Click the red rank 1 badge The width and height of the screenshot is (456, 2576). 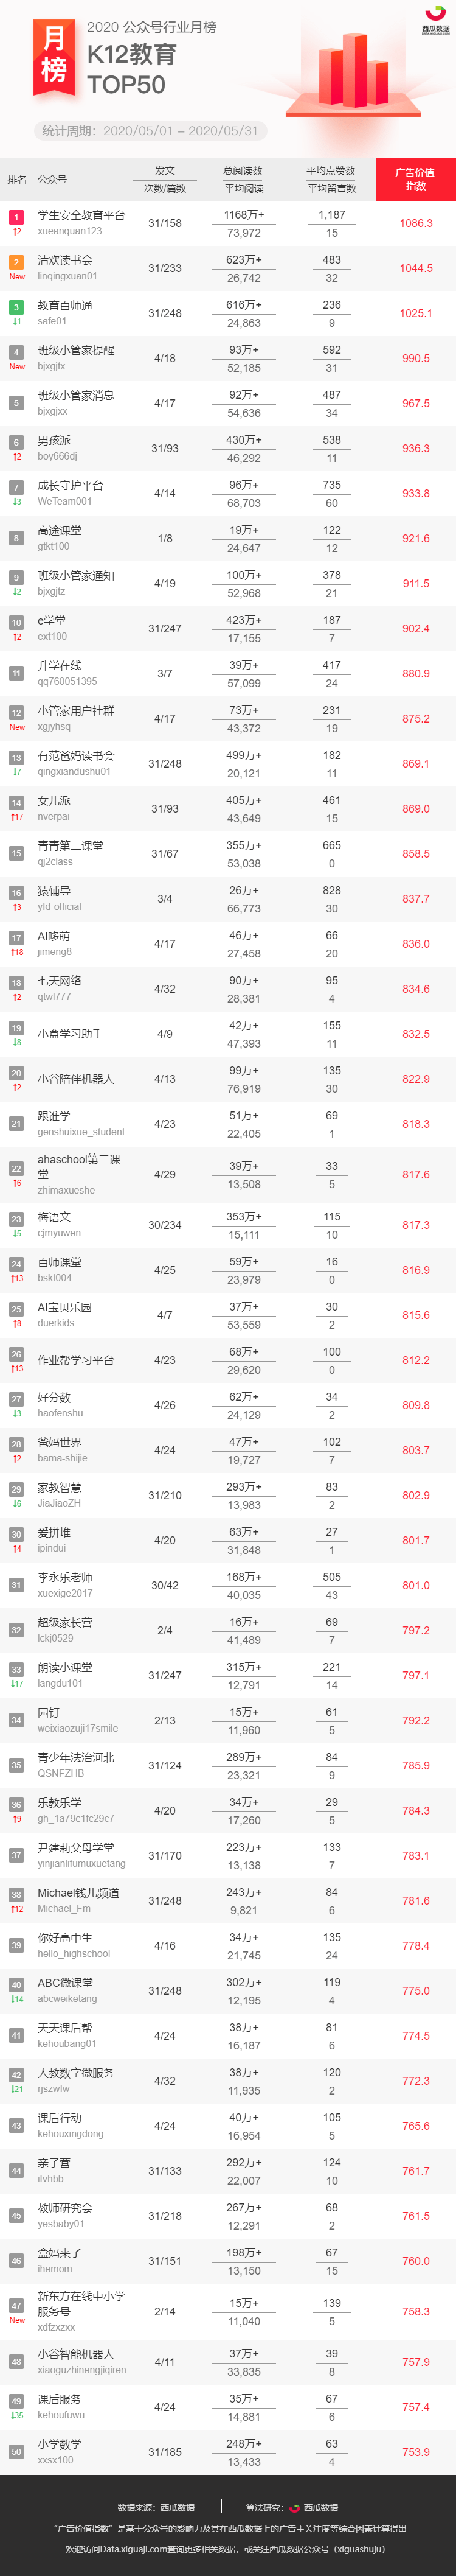point(16,216)
